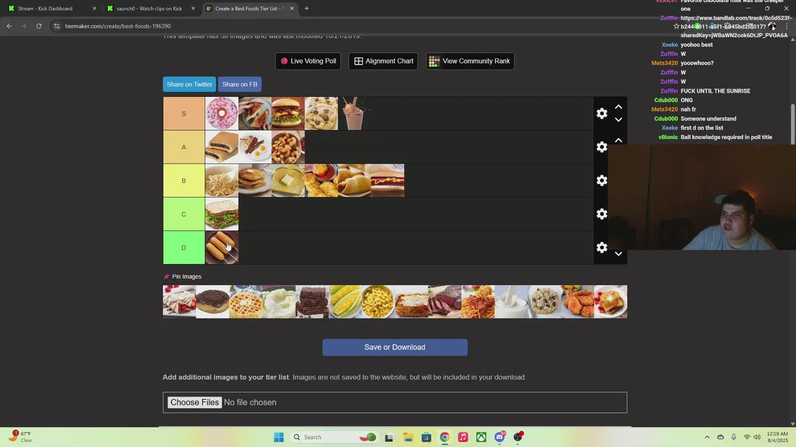The image size is (796, 447).
Task: Click the S tier label cell
Action: [x=183, y=114]
